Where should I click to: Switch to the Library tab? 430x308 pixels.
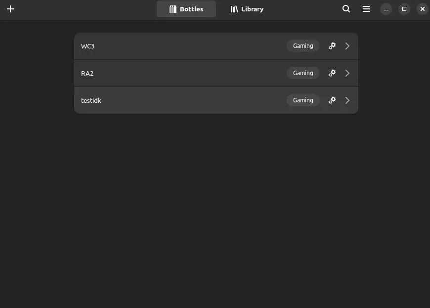pyautogui.click(x=247, y=9)
